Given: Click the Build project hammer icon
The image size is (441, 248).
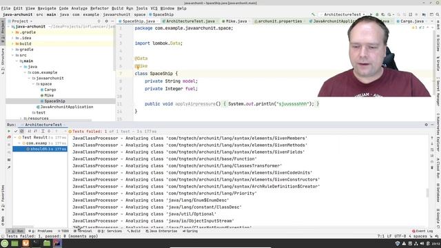Looking at the screenshot, I should [313, 14].
